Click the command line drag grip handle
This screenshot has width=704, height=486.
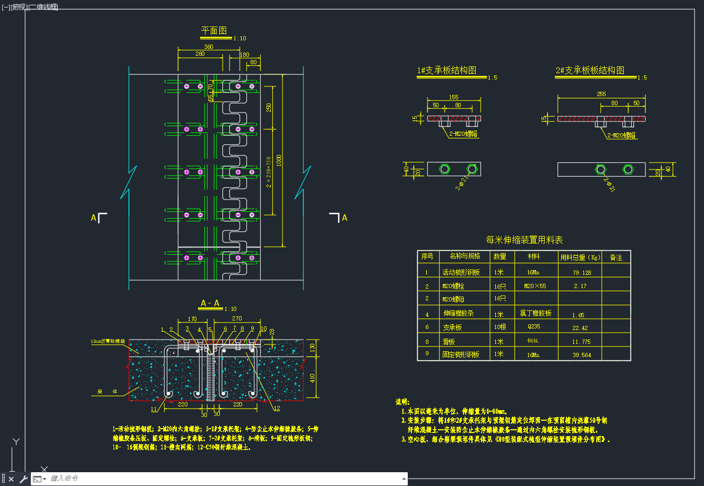4,479
